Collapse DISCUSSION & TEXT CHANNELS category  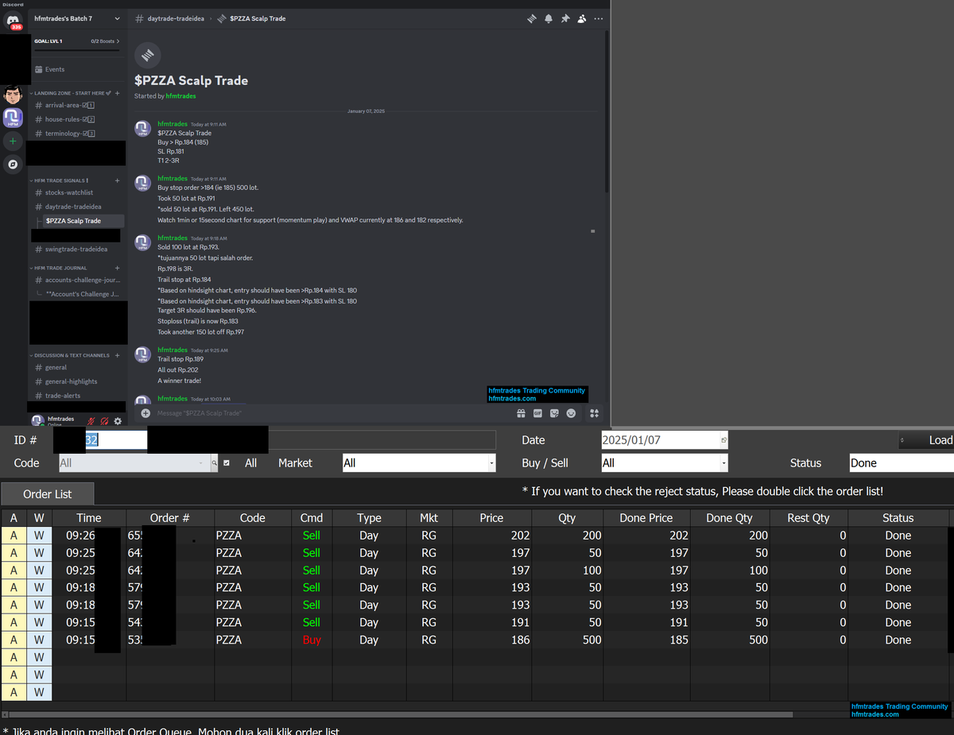[70, 355]
